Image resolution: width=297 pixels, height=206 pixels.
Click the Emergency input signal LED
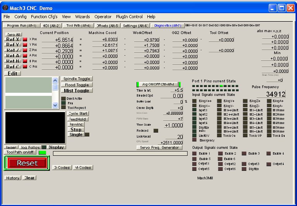click(195, 140)
